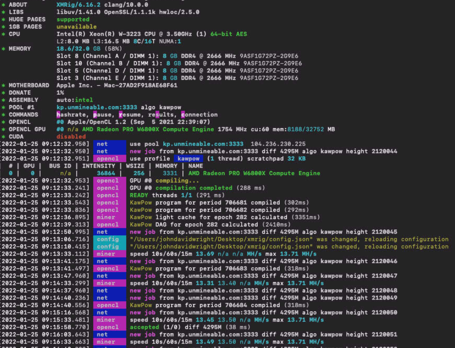Image resolution: width=455 pixels, height=348 pixels.
Task: Click the 'accepted' share result text
Action: pos(144,327)
